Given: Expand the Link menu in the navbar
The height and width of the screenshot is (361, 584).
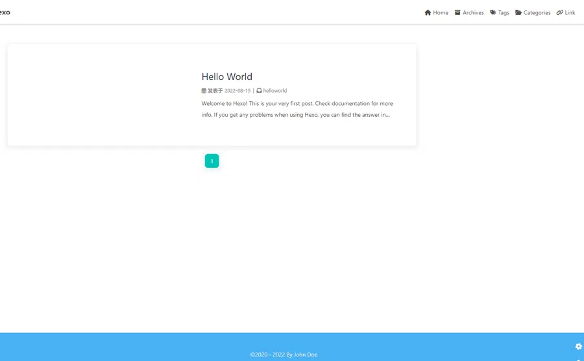Looking at the screenshot, I should pyautogui.click(x=566, y=13).
